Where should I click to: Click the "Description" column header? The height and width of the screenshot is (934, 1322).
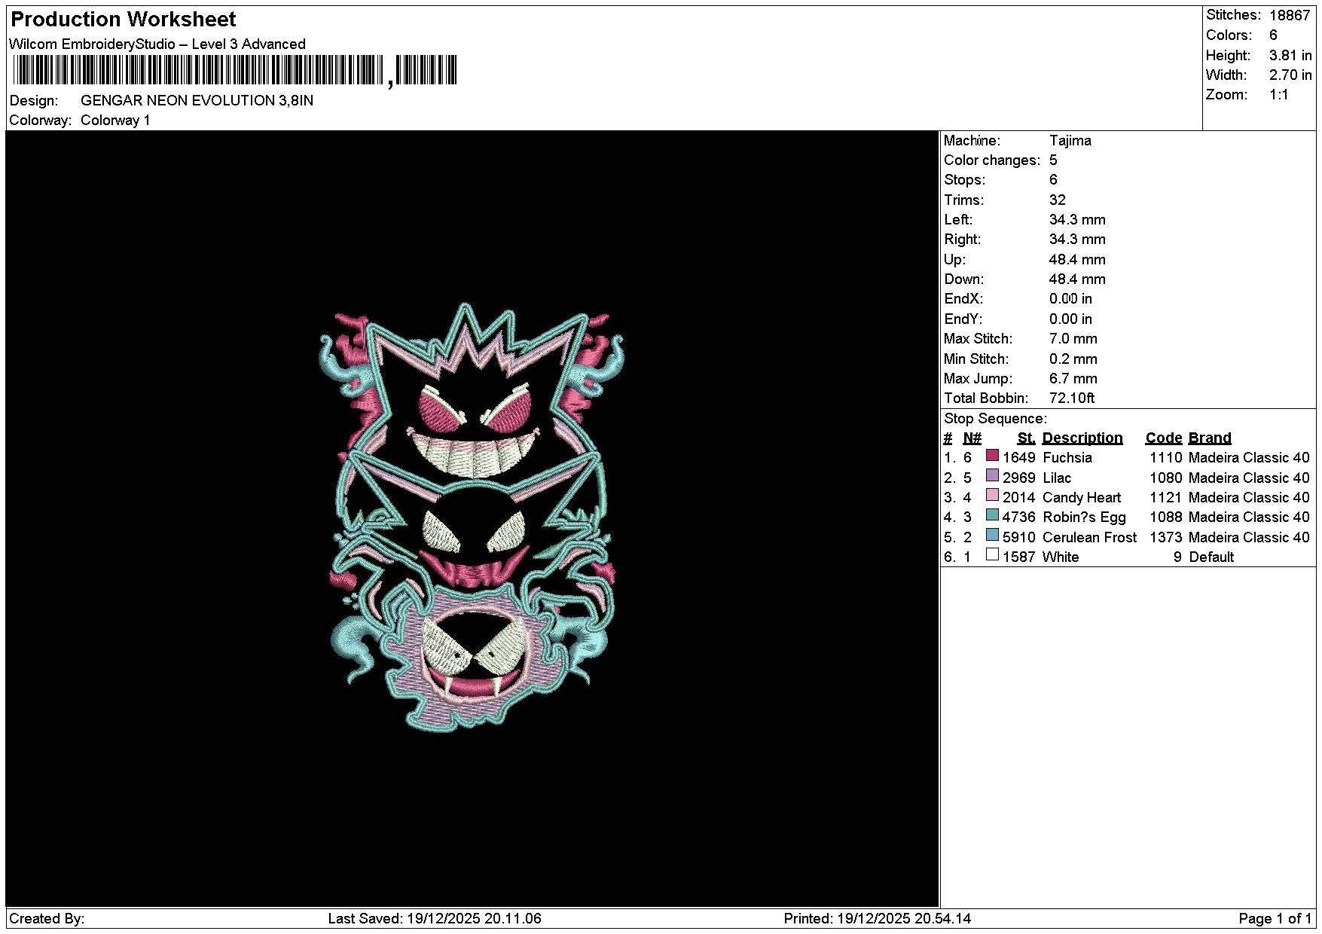[x=1082, y=438]
